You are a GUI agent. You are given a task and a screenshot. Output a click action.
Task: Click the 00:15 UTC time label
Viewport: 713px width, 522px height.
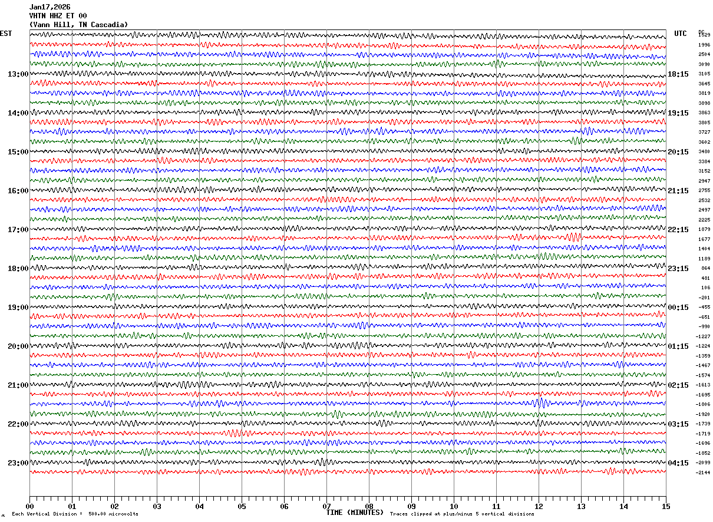pos(678,308)
